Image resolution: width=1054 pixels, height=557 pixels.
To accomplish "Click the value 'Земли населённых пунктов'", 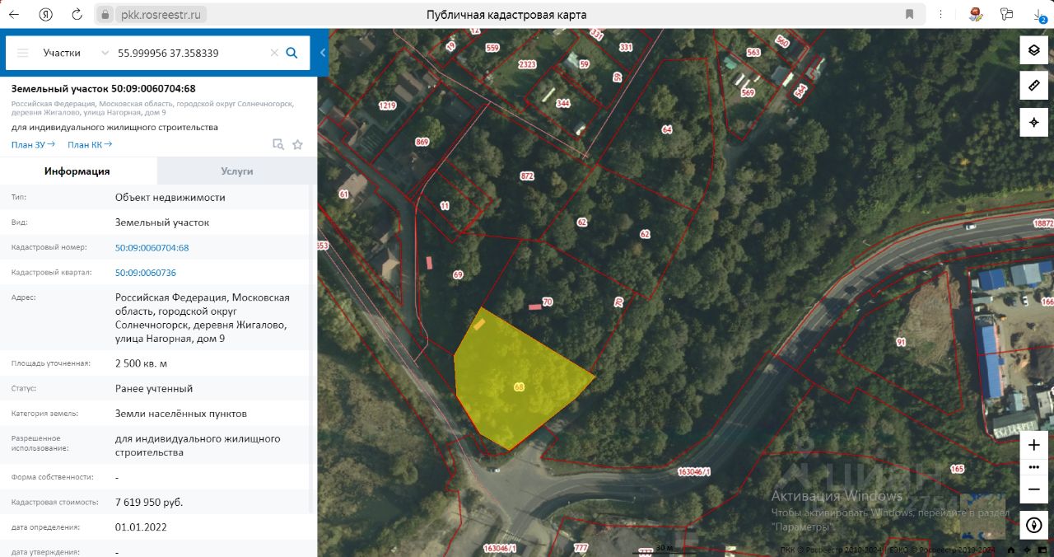I will tap(181, 414).
